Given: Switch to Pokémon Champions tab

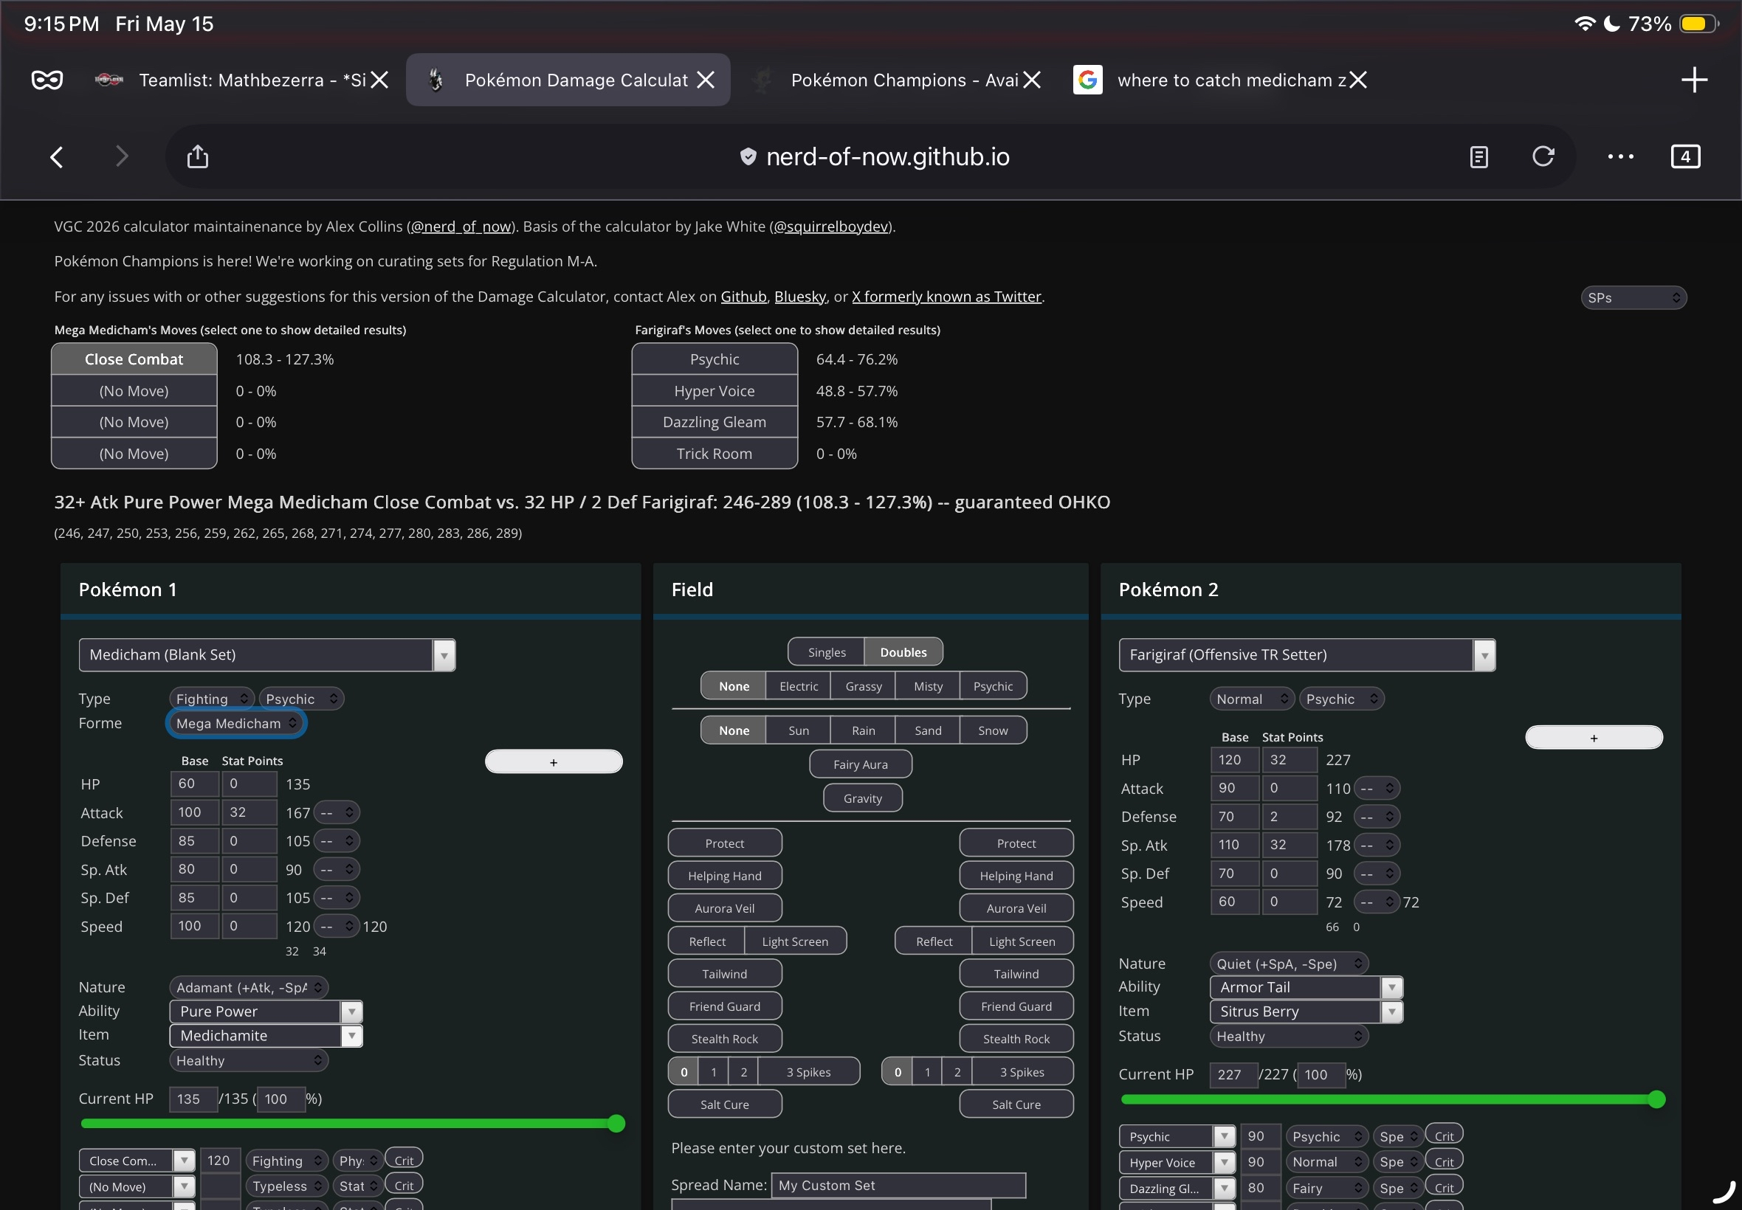Looking at the screenshot, I should [x=894, y=80].
